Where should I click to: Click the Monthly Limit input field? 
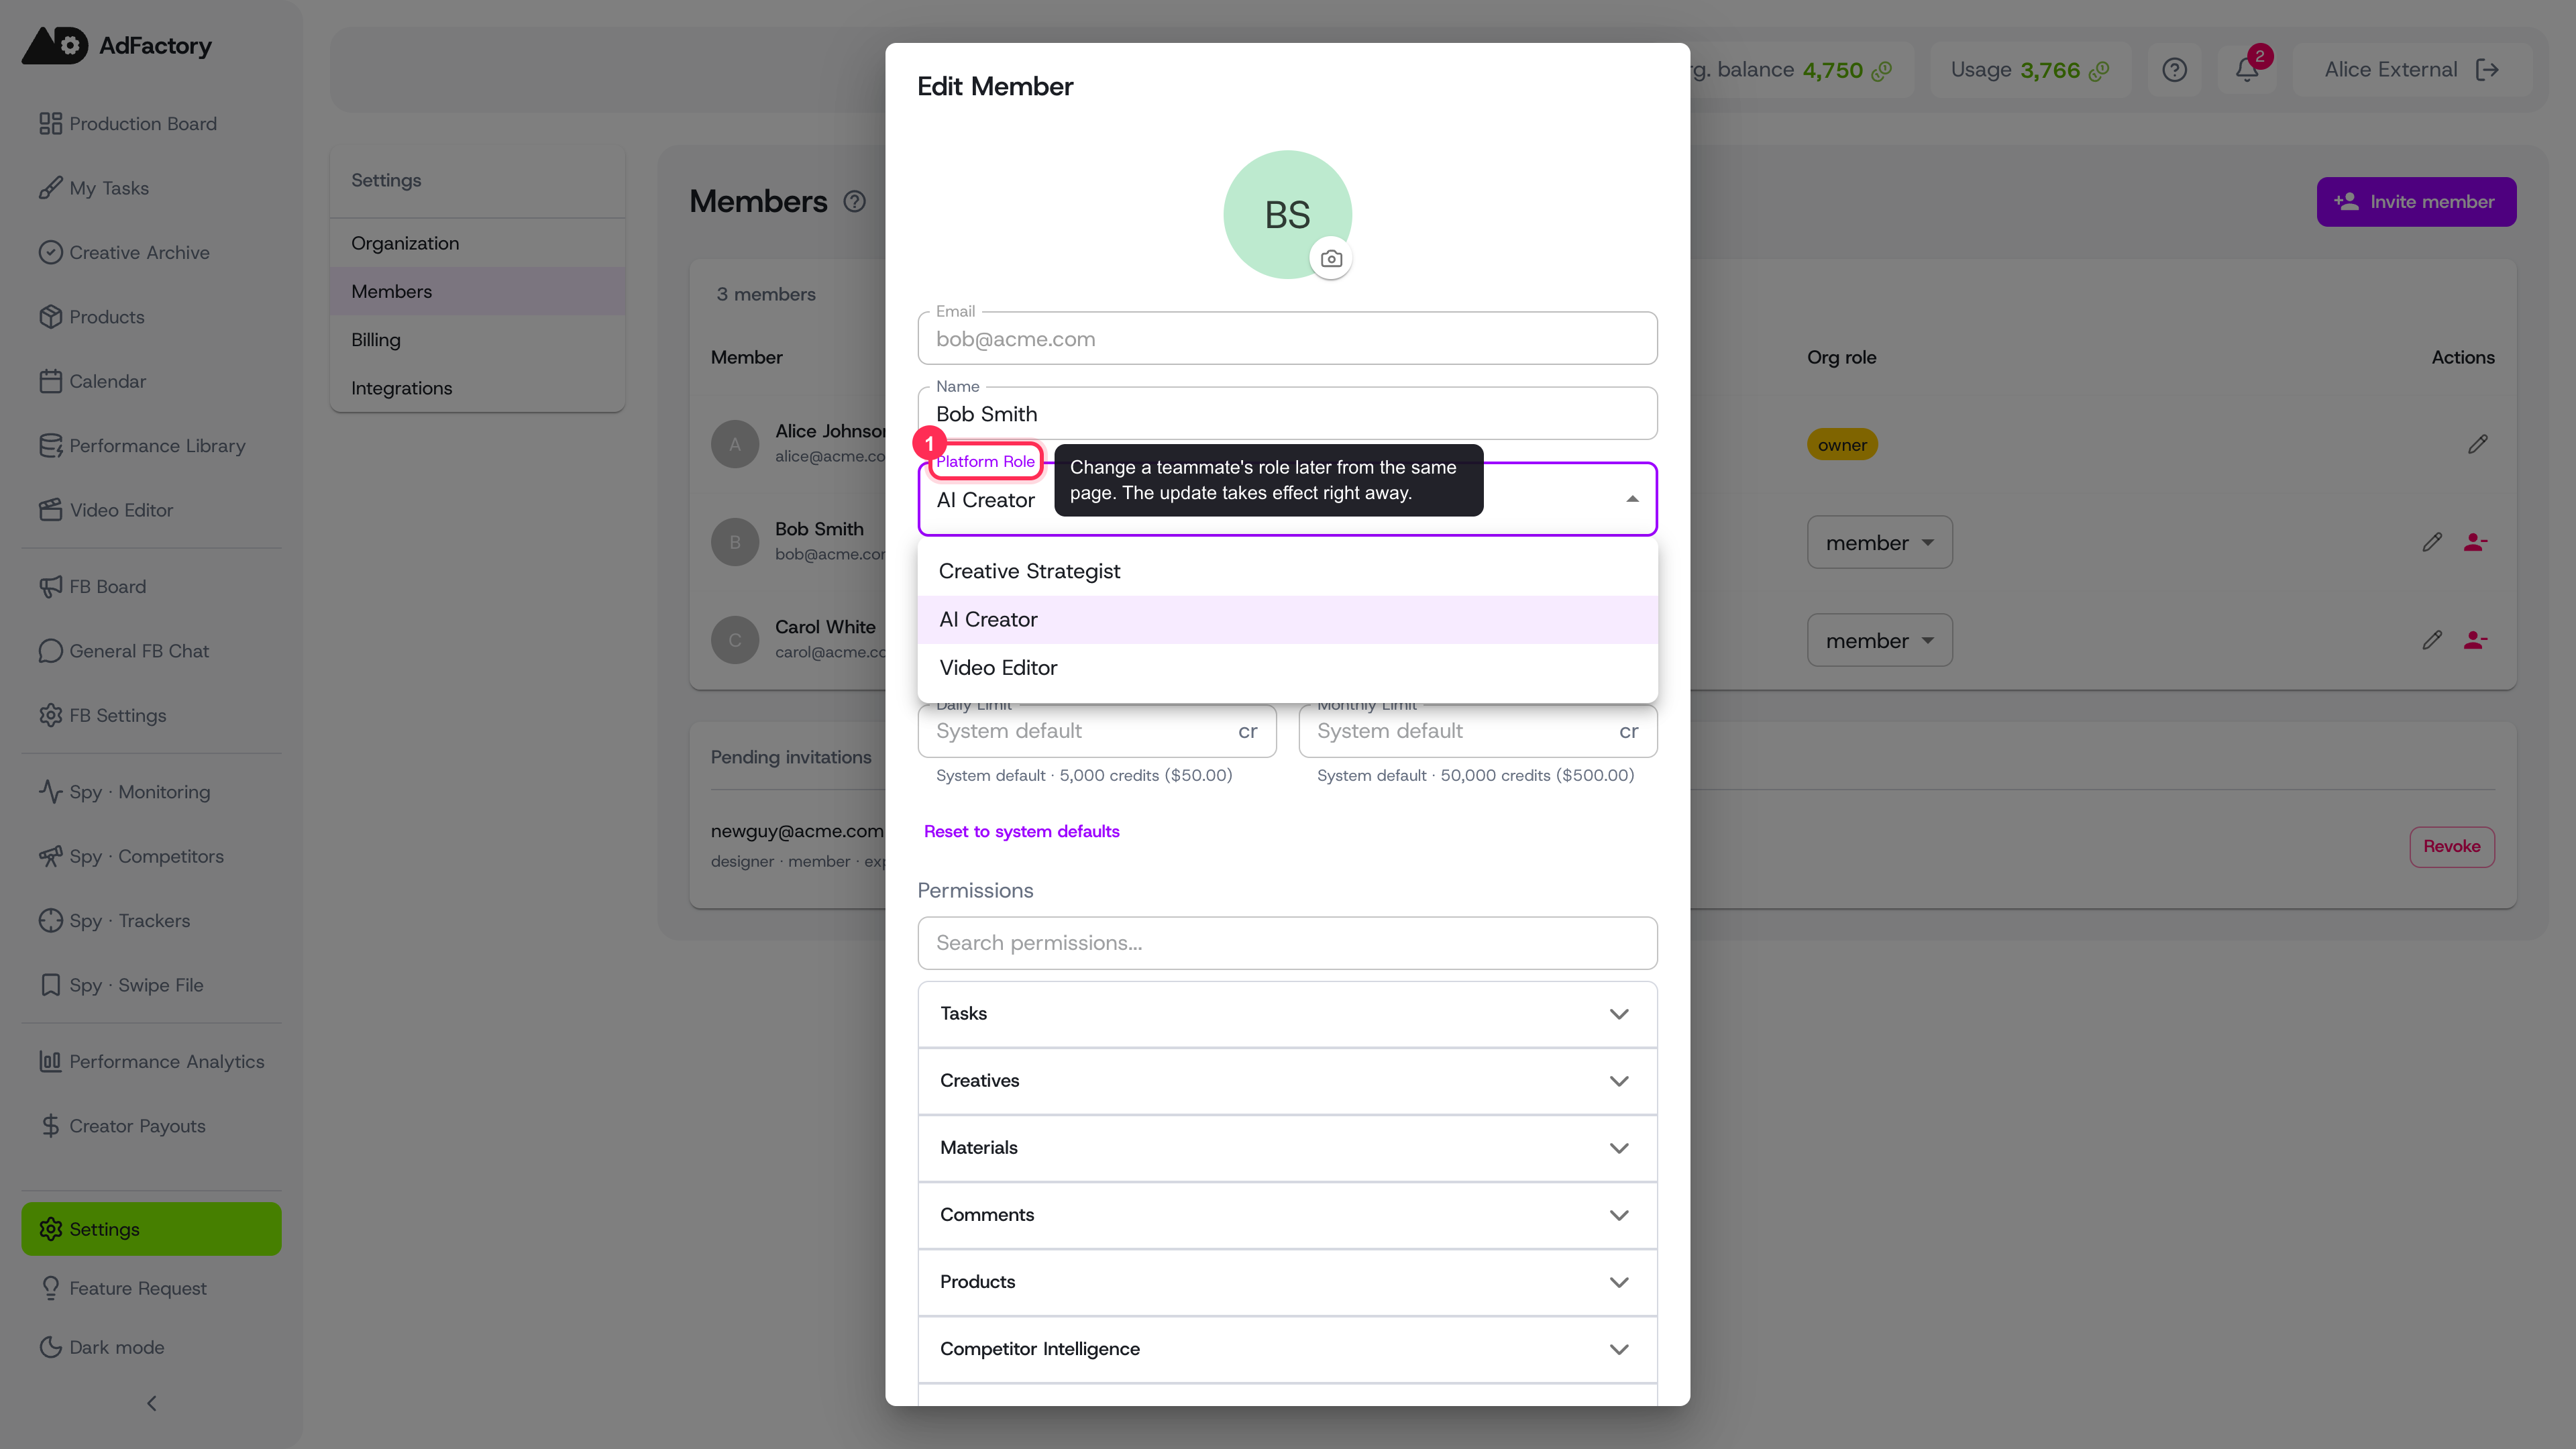[x=1477, y=731]
